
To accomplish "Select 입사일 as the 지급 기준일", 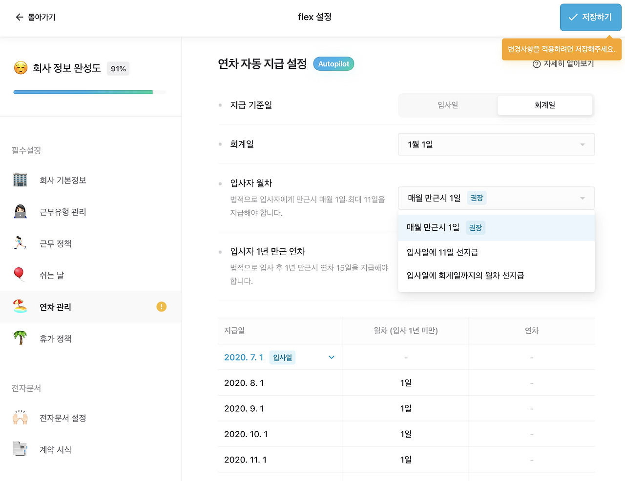I will 448,105.
